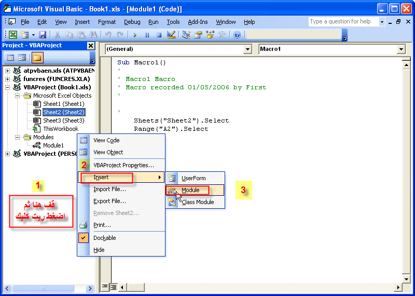This screenshot has height=296, width=415.
Task: Open the Tools menu
Action: (173, 22)
